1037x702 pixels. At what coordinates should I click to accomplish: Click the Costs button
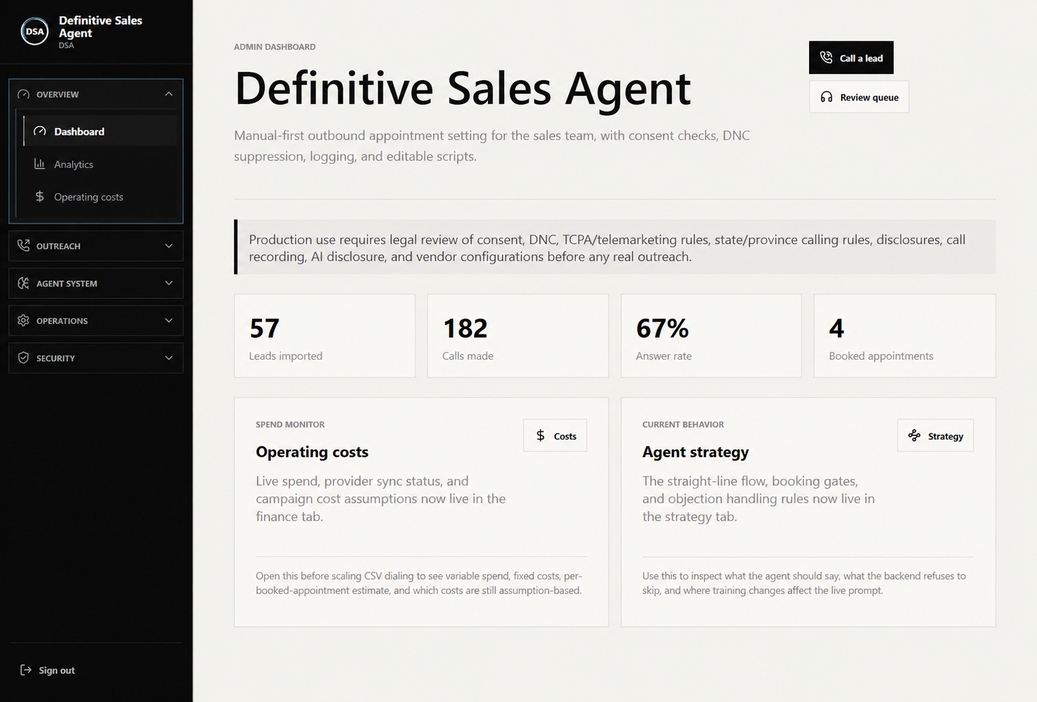tap(555, 435)
